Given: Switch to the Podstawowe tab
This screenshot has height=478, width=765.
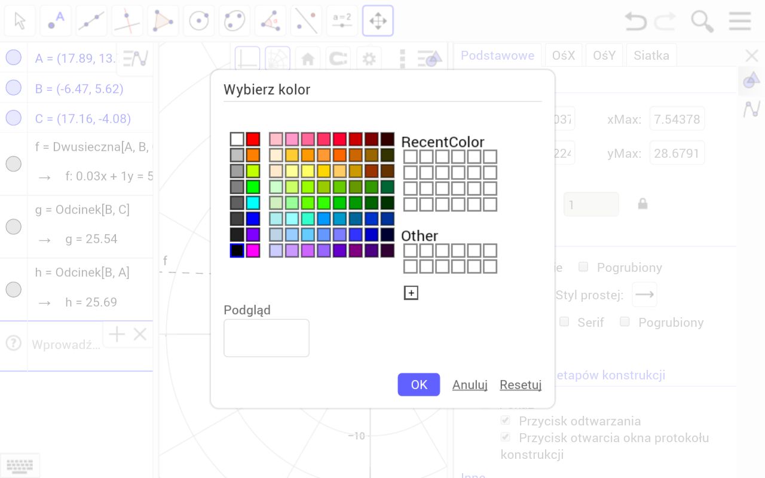Looking at the screenshot, I should (x=497, y=56).
